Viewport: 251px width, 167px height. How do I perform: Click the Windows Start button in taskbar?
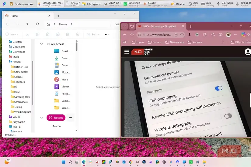(x=64, y=162)
